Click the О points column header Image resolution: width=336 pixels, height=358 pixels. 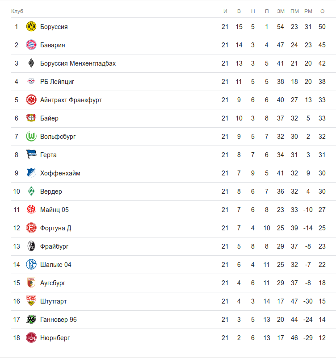click(x=322, y=11)
